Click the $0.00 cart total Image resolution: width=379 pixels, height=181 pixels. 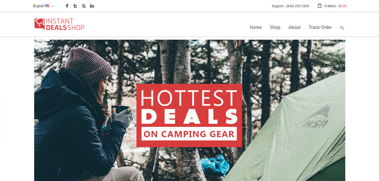(342, 6)
